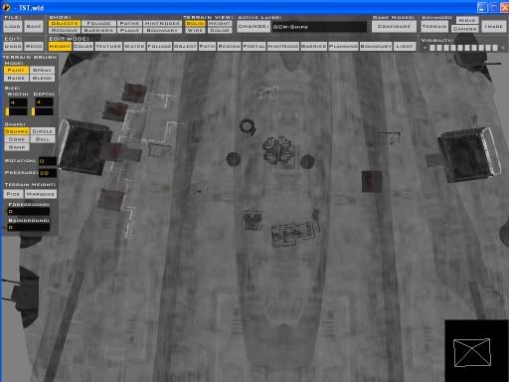Click the brush Width value field
The height and width of the screenshot is (382, 509).
[18, 102]
